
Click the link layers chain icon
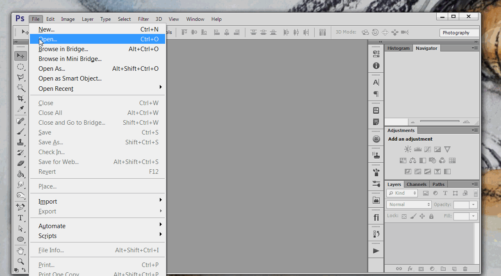(399, 269)
